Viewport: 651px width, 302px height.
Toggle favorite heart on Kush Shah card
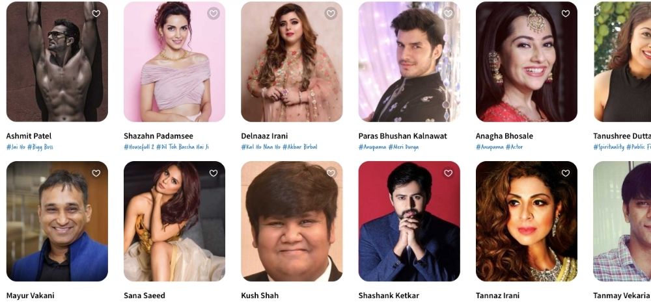click(331, 173)
